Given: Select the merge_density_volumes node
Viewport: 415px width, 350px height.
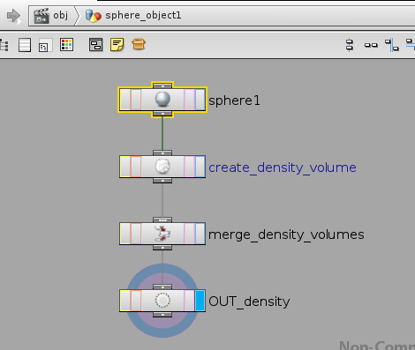Looking at the screenshot, I should pos(162,234).
